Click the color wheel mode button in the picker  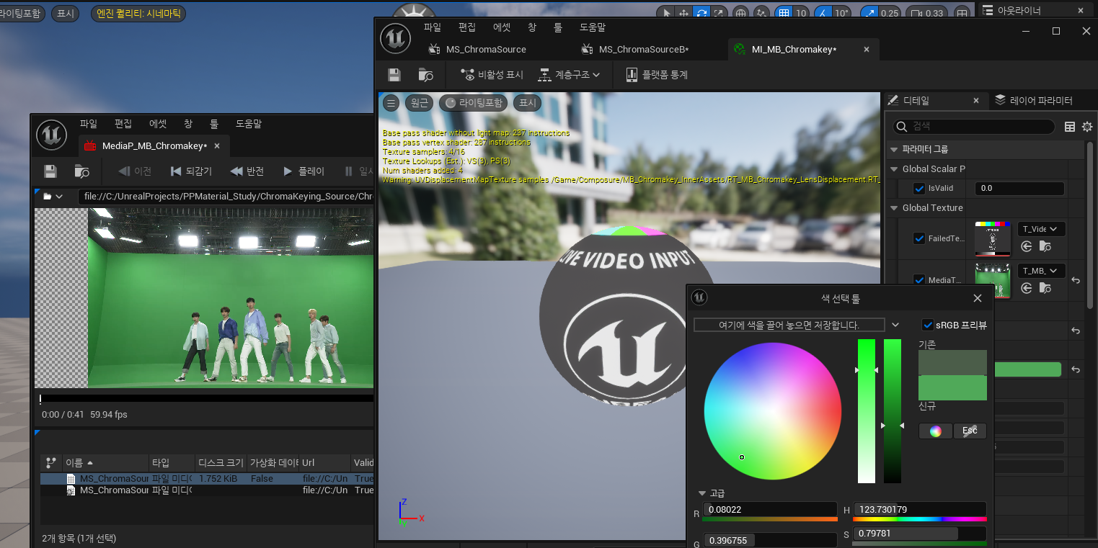click(935, 431)
